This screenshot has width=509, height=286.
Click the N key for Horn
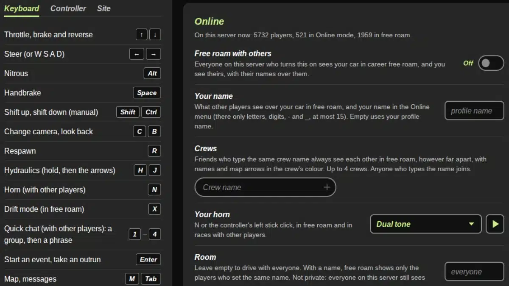[154, 190]
